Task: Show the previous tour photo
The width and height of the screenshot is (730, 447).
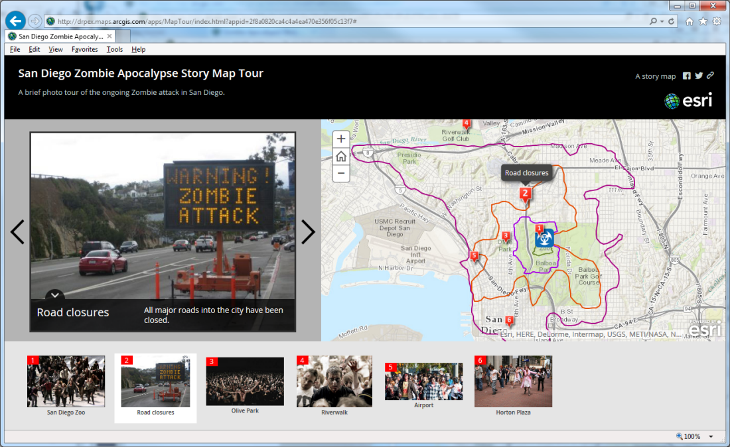Action: coord(18,231)
